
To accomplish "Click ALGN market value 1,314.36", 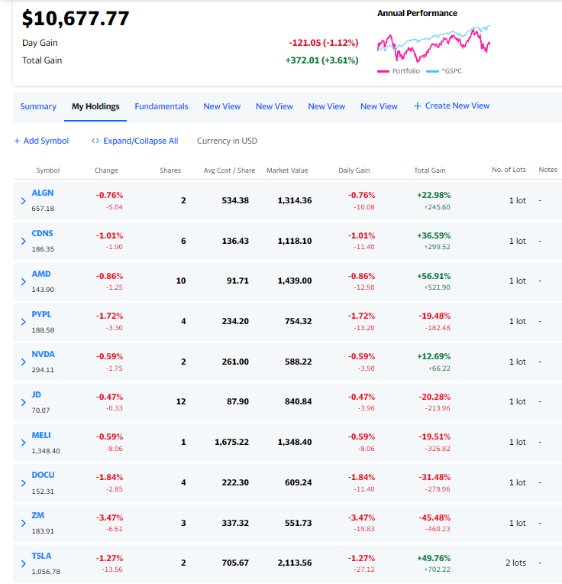I will [x=295, y=200].
